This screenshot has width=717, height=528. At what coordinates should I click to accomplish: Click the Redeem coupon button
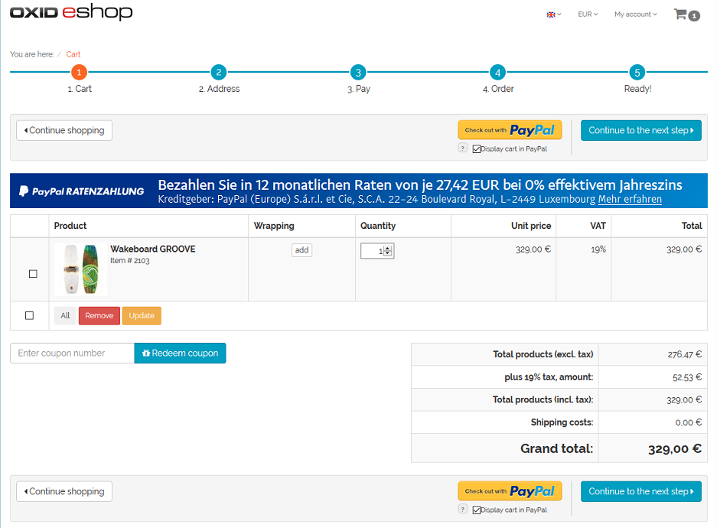coord(180,353)
